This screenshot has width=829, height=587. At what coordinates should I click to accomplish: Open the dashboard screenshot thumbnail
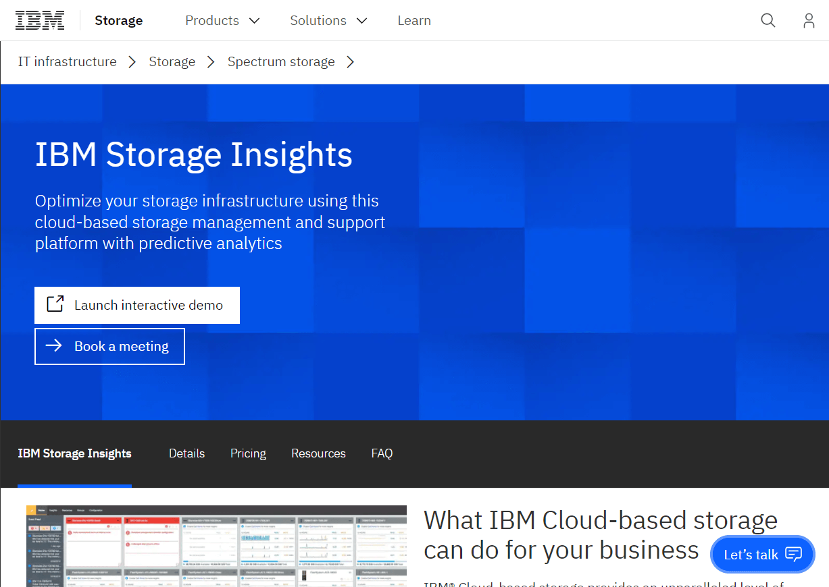(x=216, y=545)
